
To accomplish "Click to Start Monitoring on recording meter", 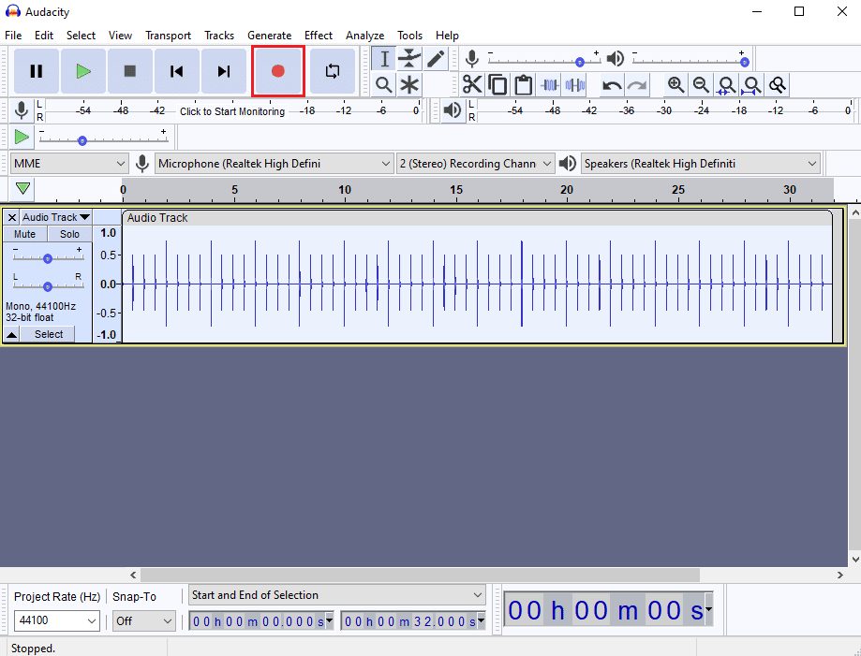I will coord(232,111).
